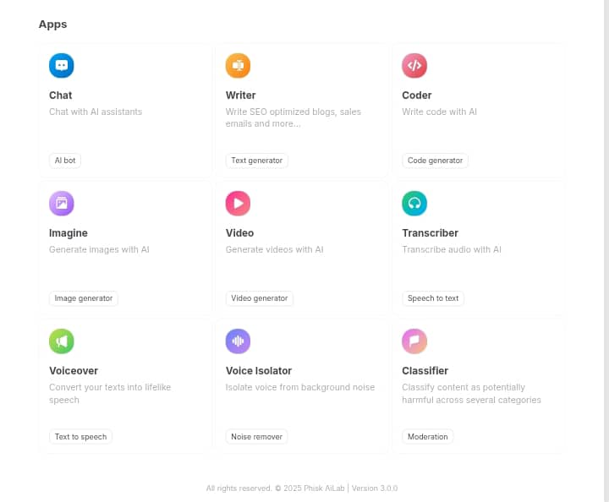Click the teal Transcriber headphones icon
609x502 pixels.
coord(414,204)
